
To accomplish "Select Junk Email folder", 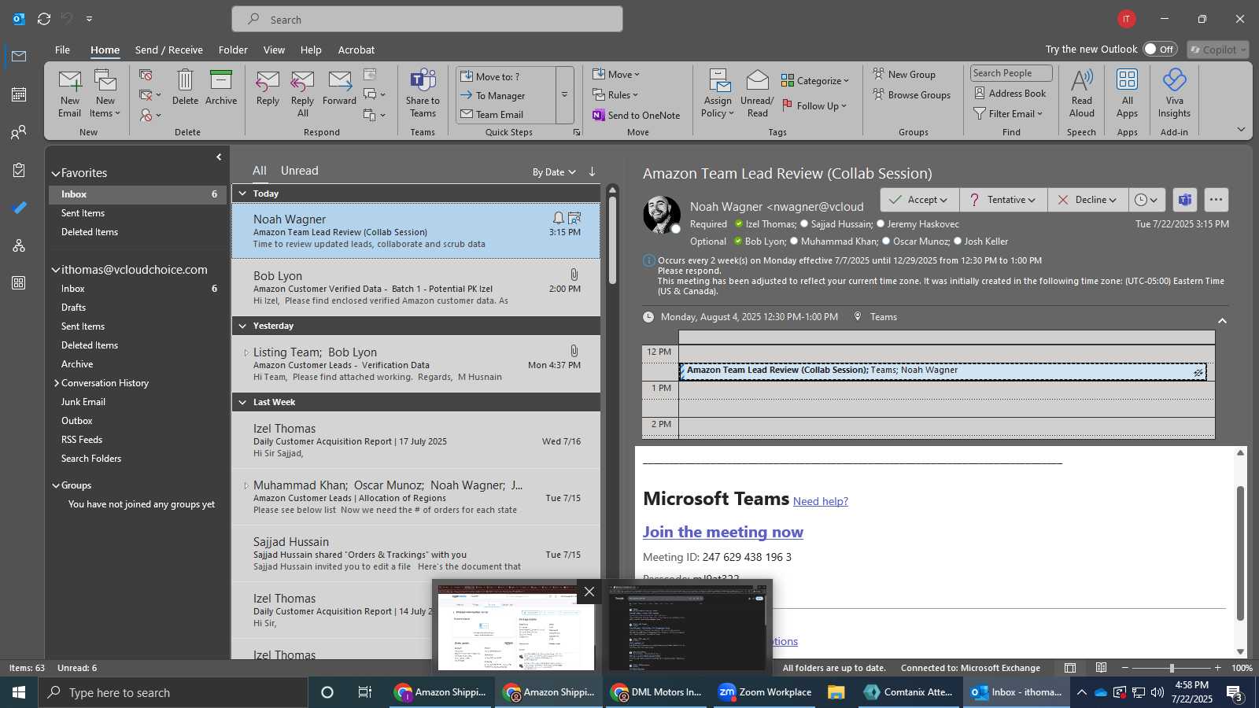I will coord(83,402).
